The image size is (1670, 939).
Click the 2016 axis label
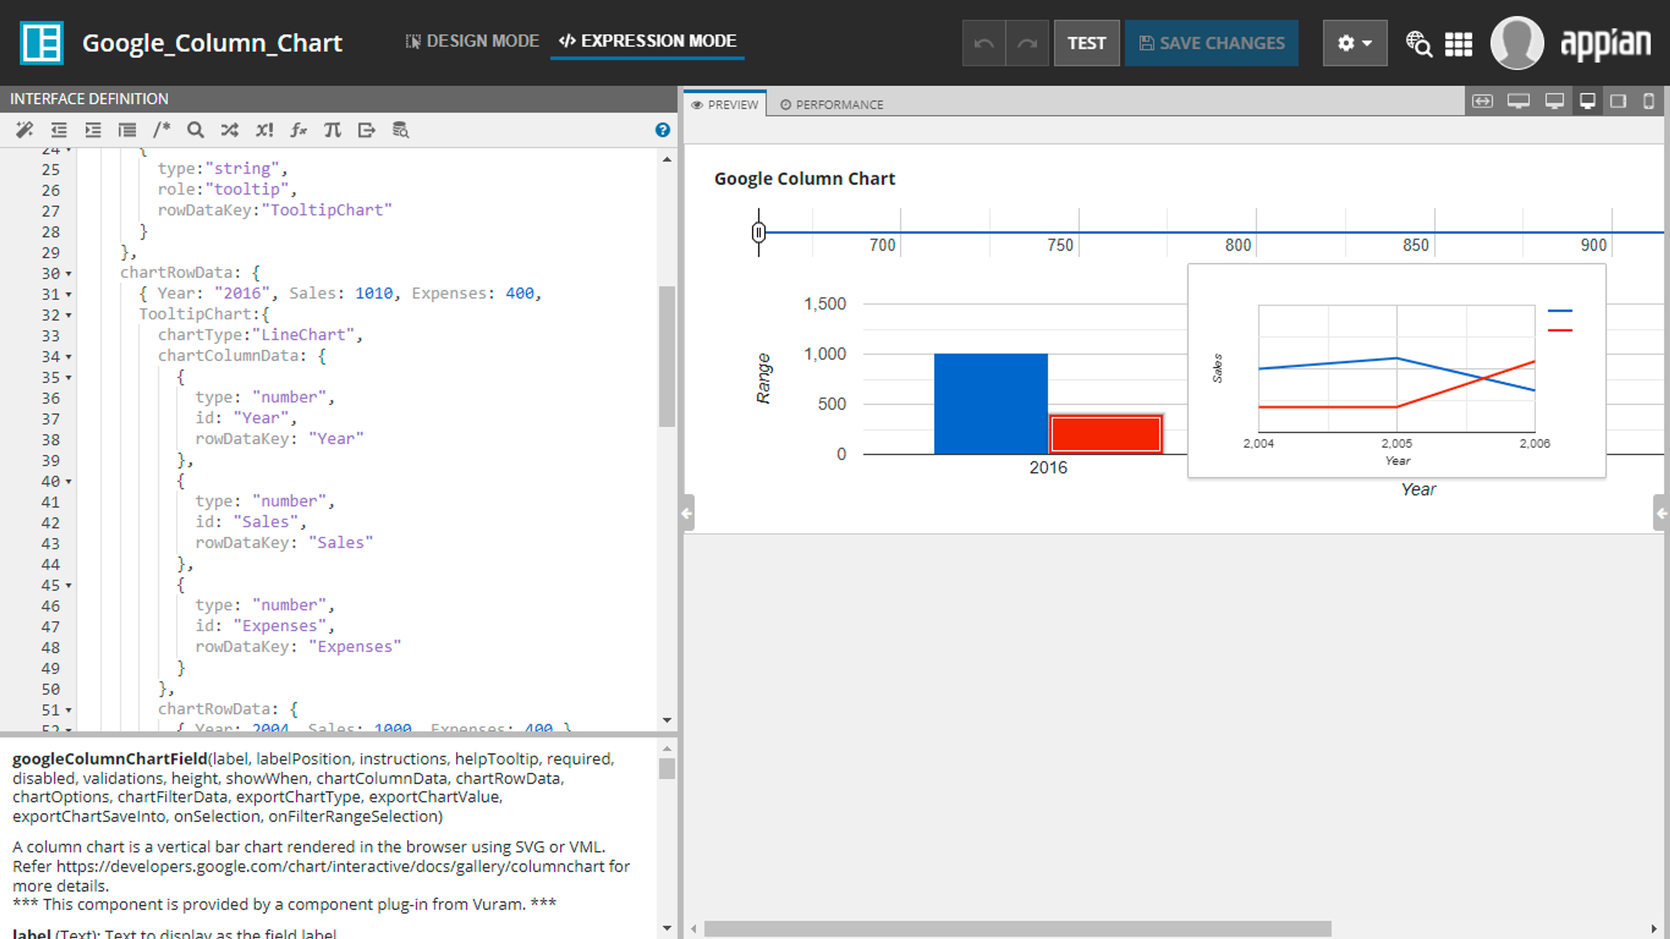[1048, 468]
